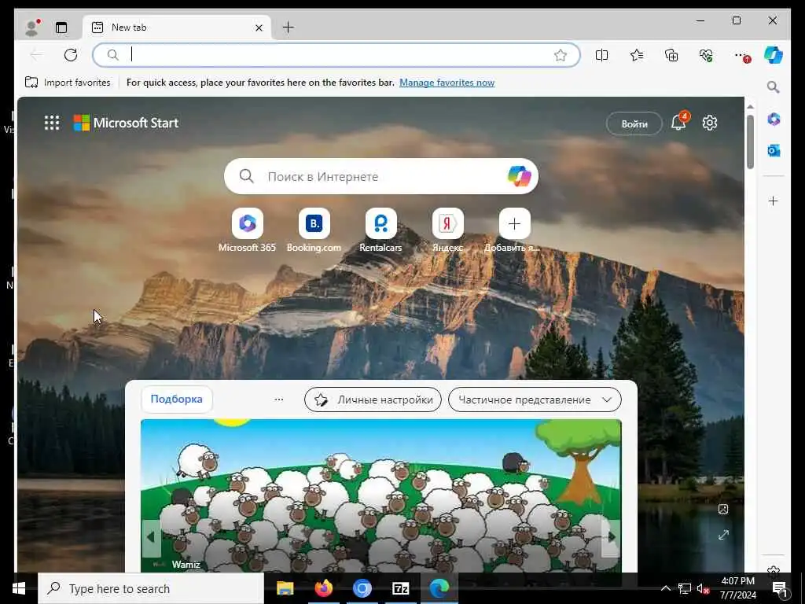
Task: Open the volume tray icon
Action: (x=703, y=588)
